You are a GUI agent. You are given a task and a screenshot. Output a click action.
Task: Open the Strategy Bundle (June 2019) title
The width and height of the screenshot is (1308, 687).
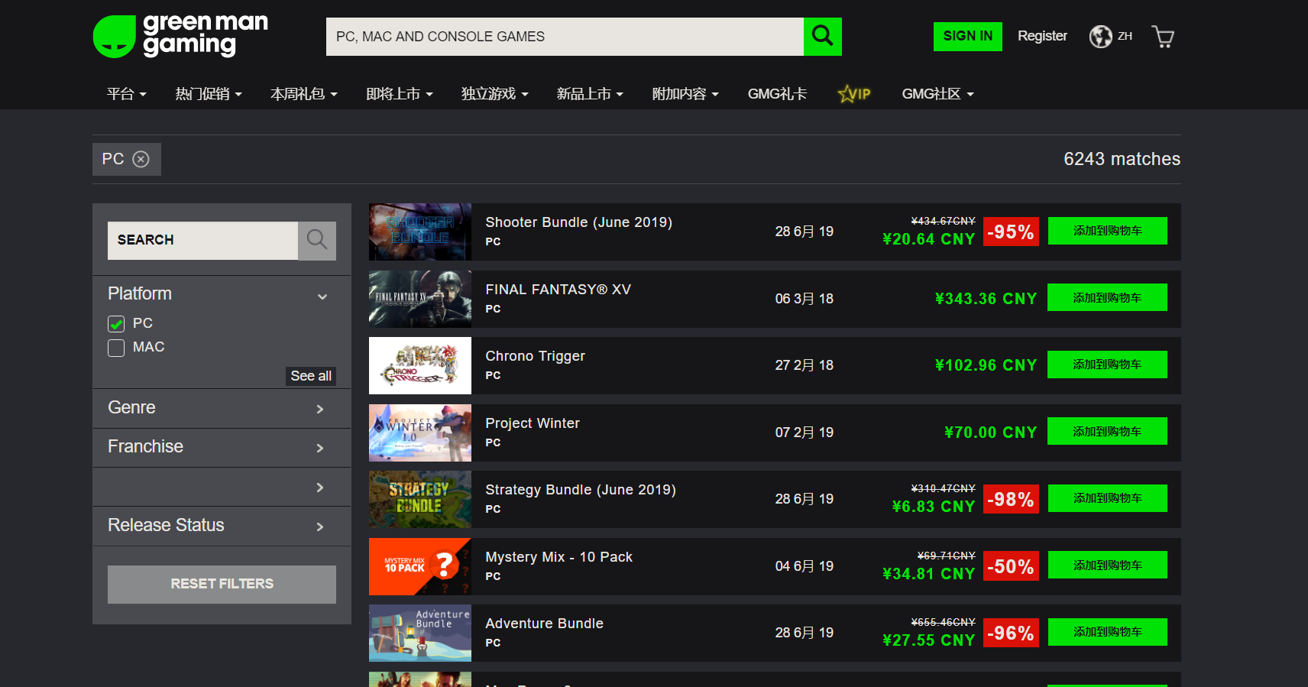click(581, 490)
